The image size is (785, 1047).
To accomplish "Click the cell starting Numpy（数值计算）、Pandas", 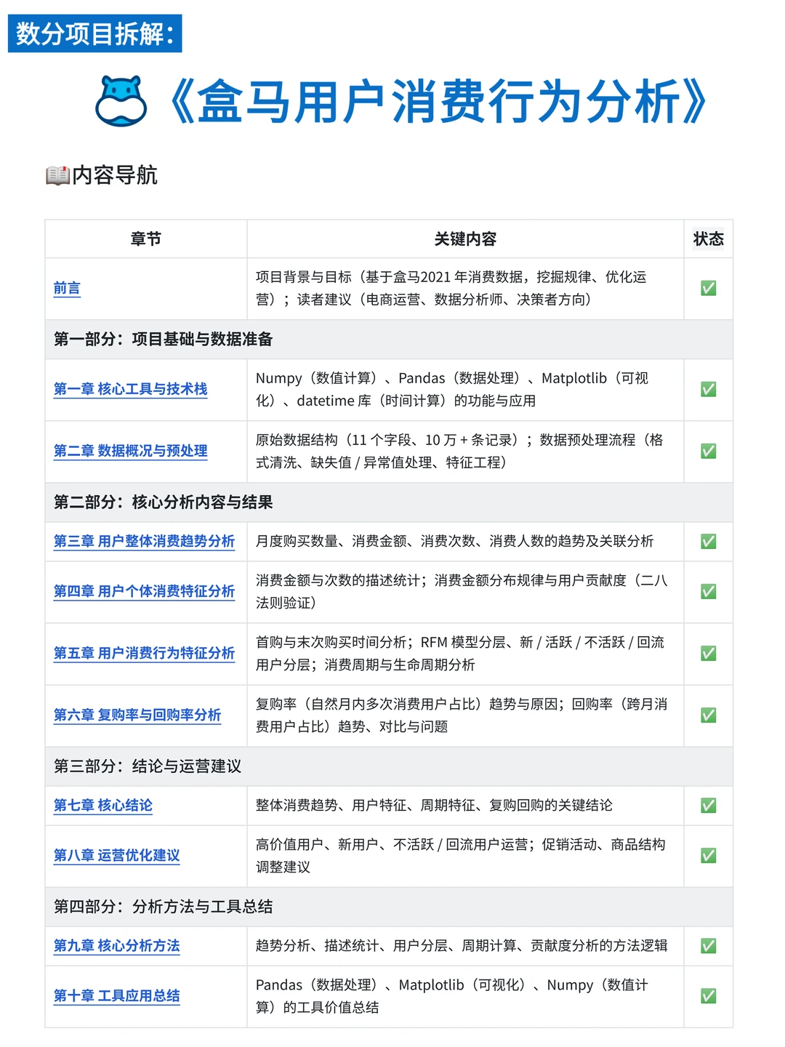I will pyautogui.click(x=465, y=390).
